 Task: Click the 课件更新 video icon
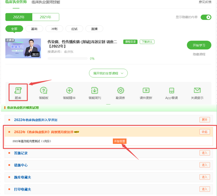pos(146,90)
